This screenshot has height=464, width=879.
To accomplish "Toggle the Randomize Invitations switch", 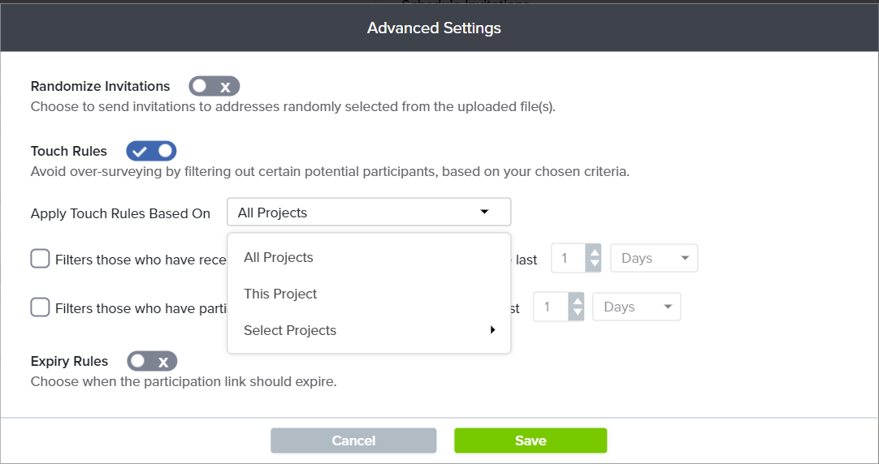I will (214, 86).
